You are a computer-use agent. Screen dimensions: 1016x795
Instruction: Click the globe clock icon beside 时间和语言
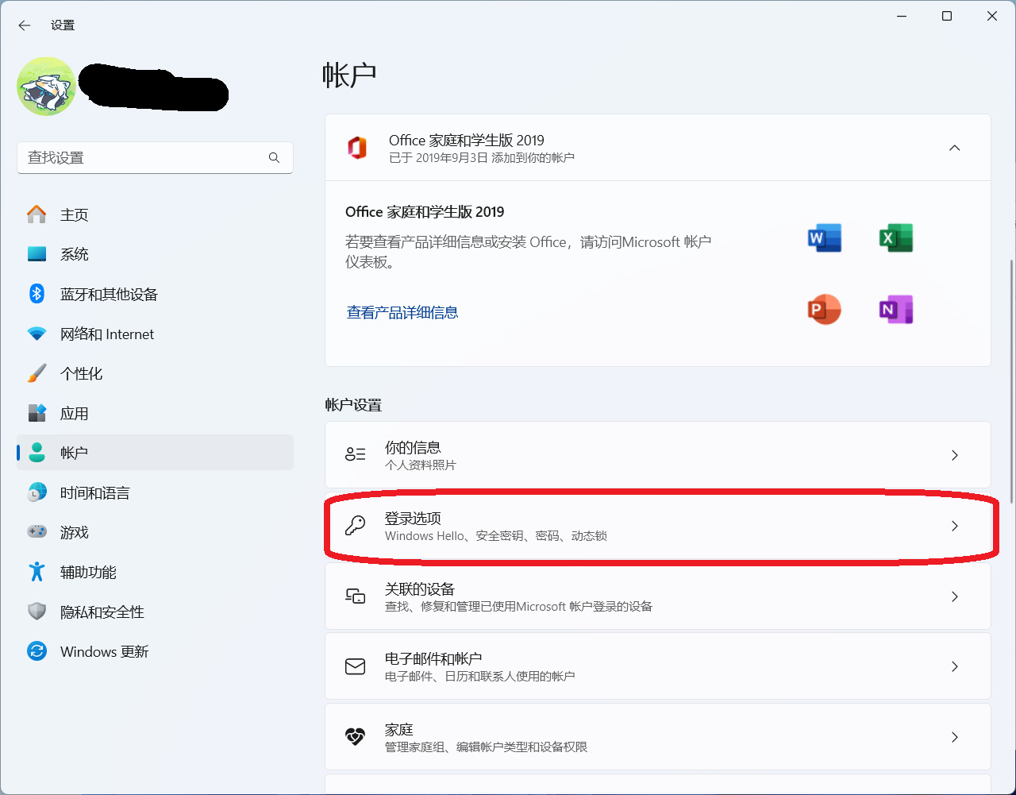37,492
